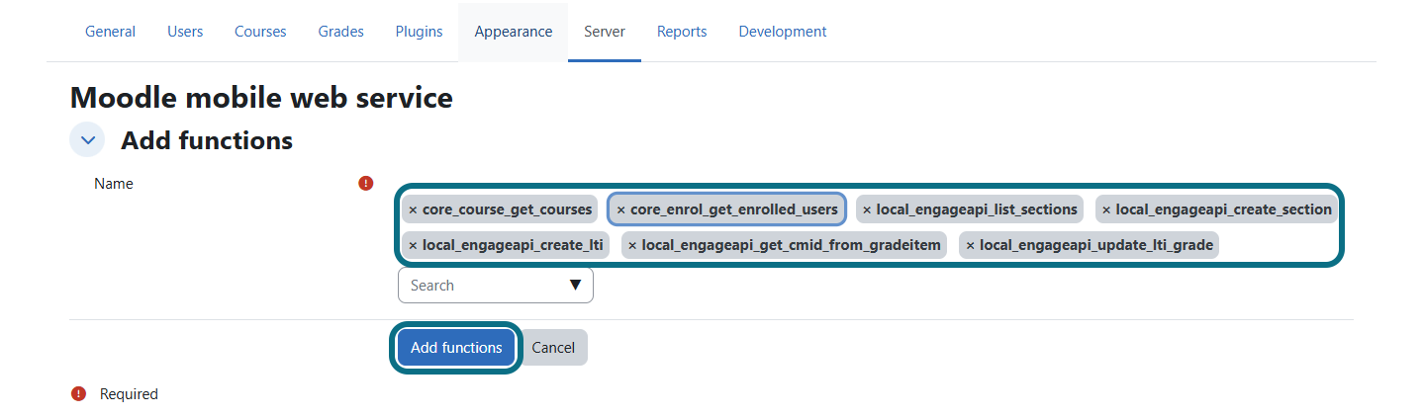Remove local_engageapi_create_lti tag
The width and height of the screenshot is (1424, 417).
pos(413,245)
